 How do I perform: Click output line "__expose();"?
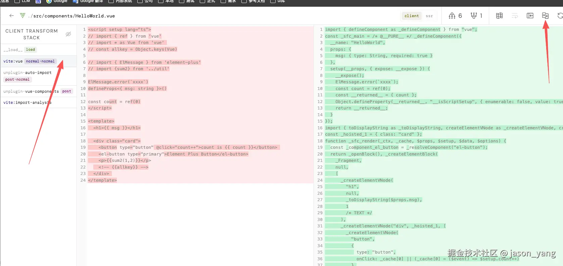[x=349, y=76]
